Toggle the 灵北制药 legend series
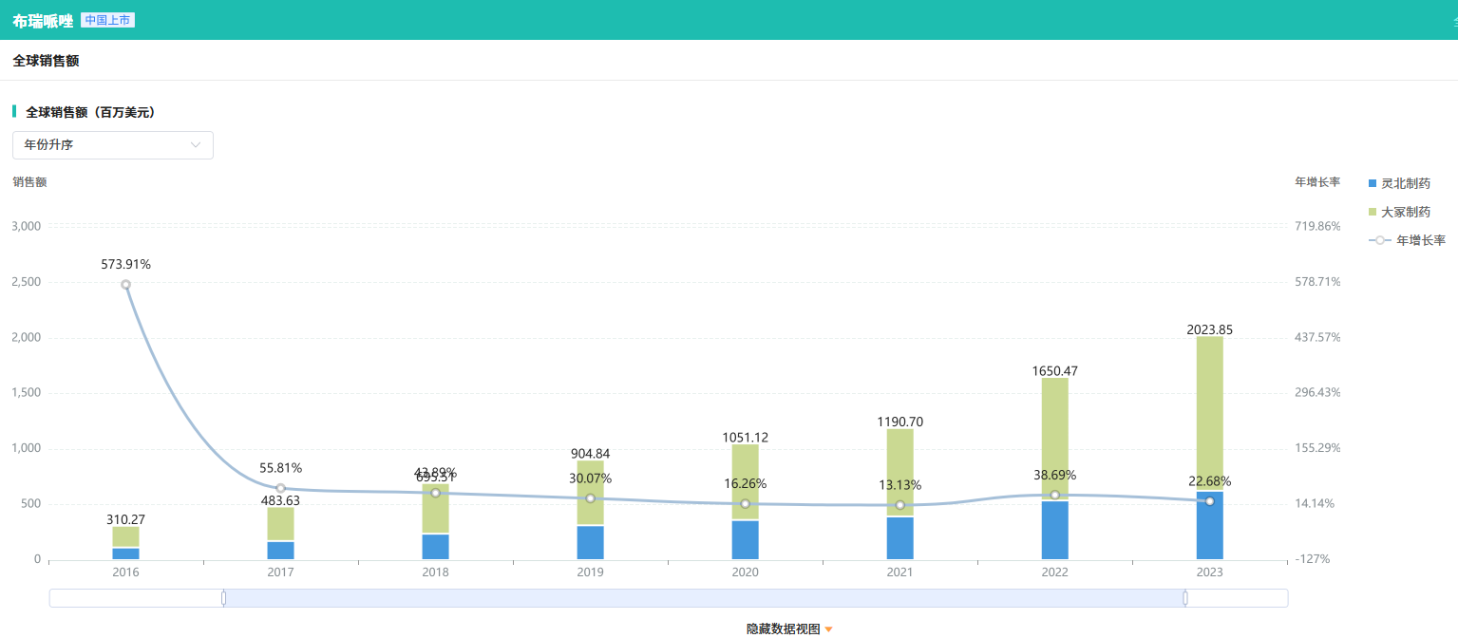 tap(1399, 183)
